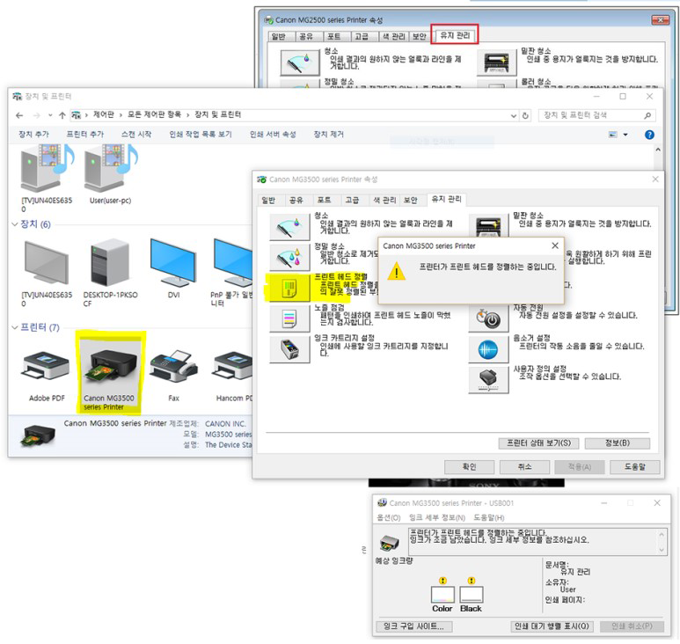The image size is (680, 644).
Task: Click the 장치 및 프린터 검색 search field
Action: 596,115
